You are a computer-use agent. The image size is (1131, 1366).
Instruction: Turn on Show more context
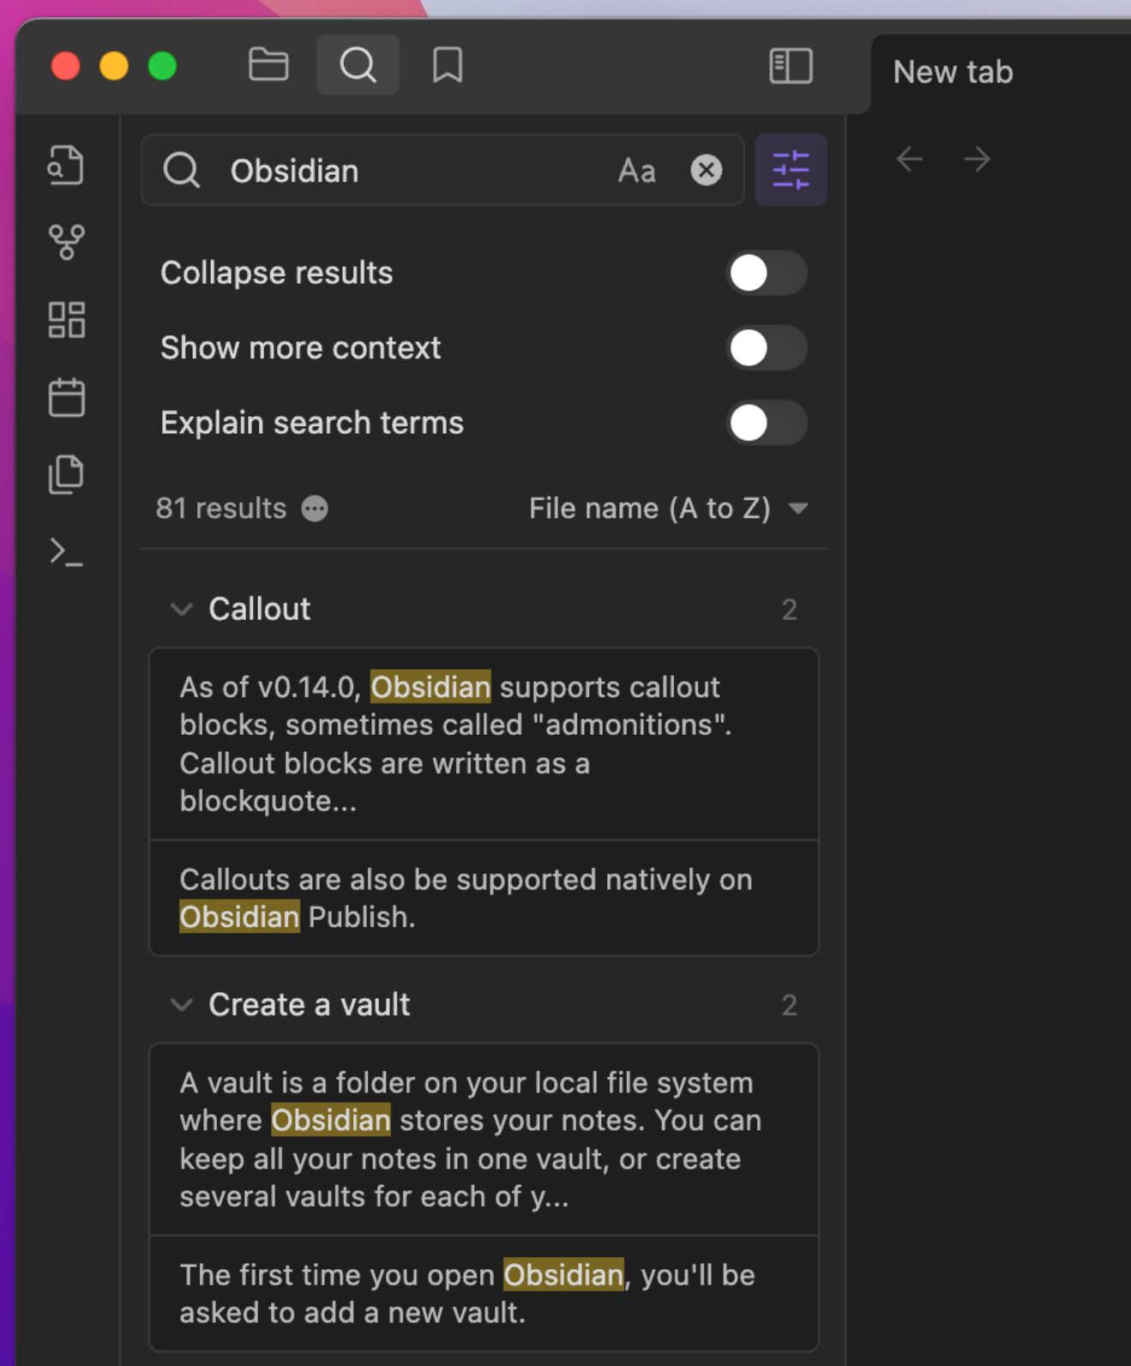[x=767, y=348]
